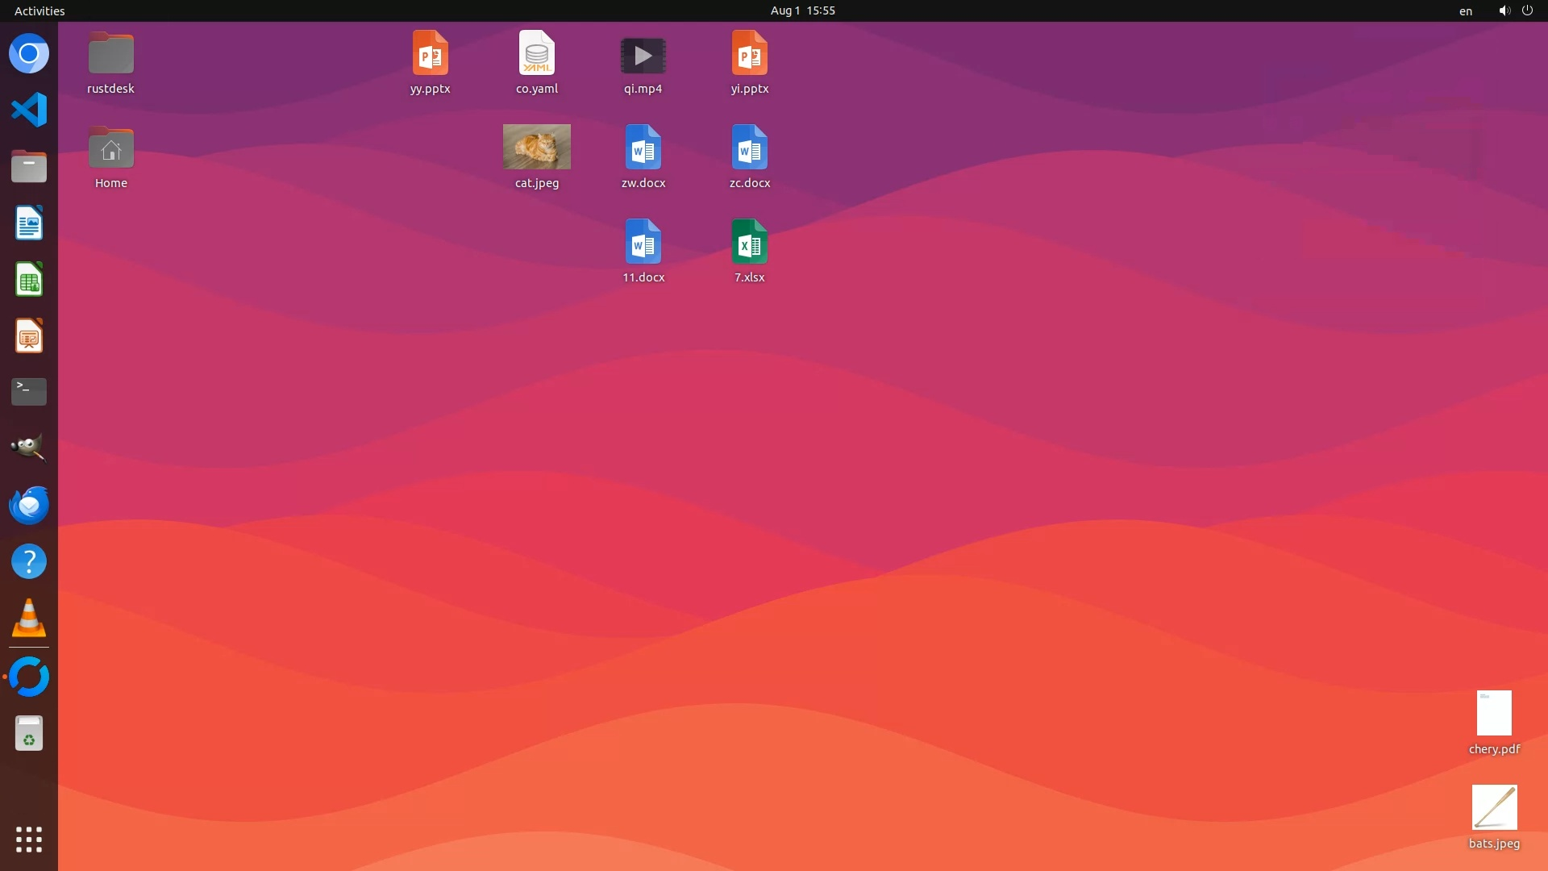
Task: Launch VLC media player
Action: pyautogui.click(x=29, y=619)
